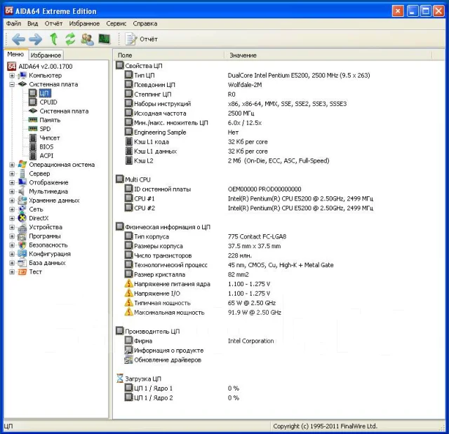
Task: Click the DirectX icon in tree
Action: [22, 218]
